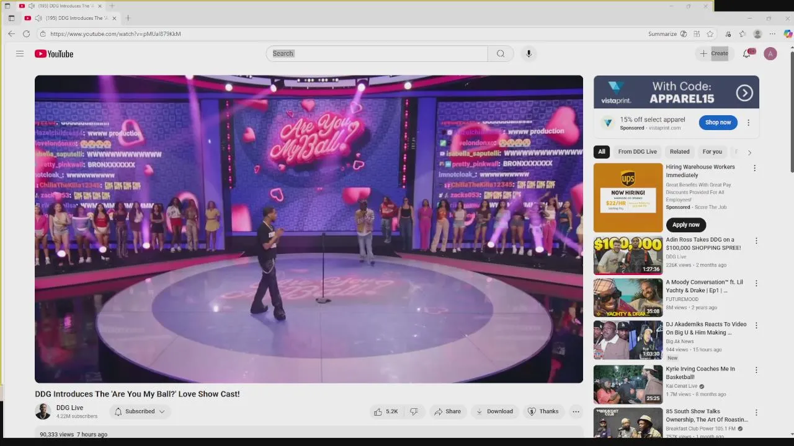Open options for Vistaprint sponsored ad
The image size is (794, 446).
(748, 123)
